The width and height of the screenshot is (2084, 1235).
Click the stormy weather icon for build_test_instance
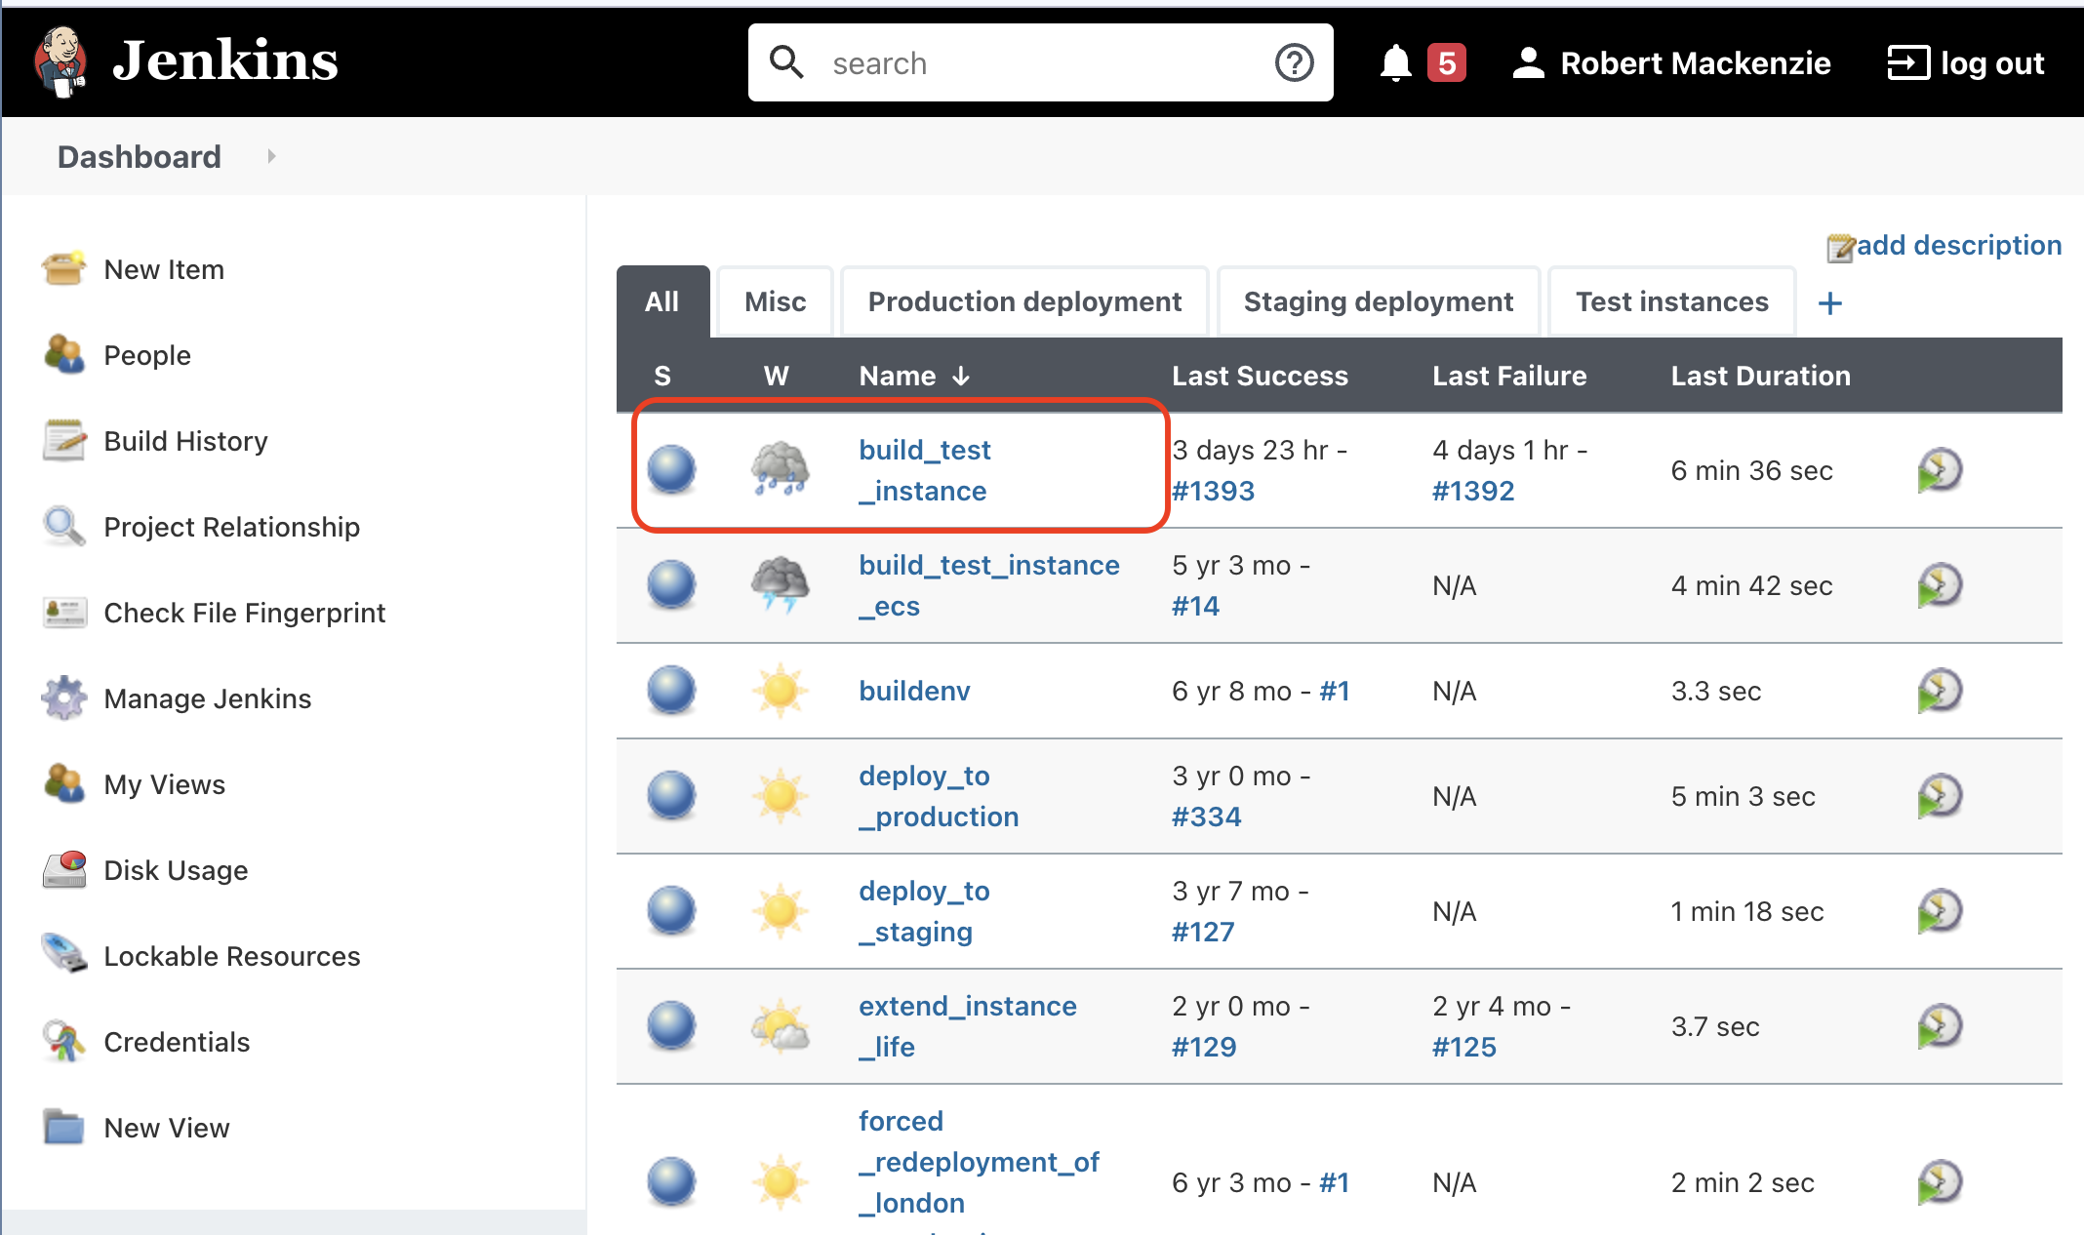tap(780, 470)
